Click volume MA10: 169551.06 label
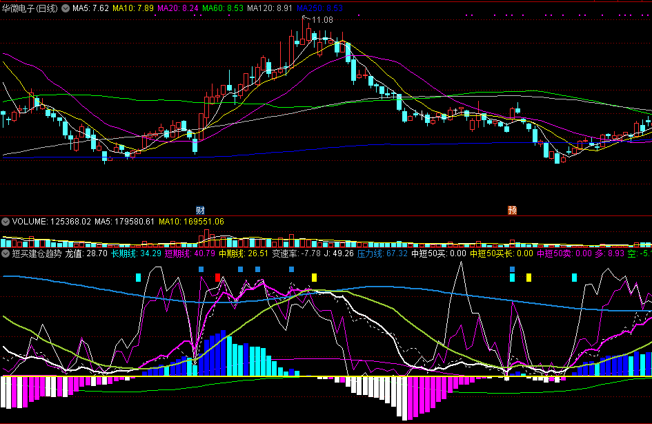The width and height of the screenshot is (652, 424). [x=191, y=222]
